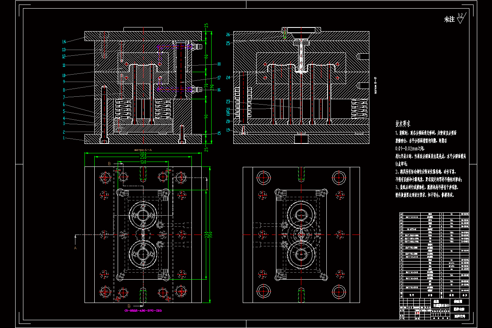Select part balloon number 23

tap(228, 101)
